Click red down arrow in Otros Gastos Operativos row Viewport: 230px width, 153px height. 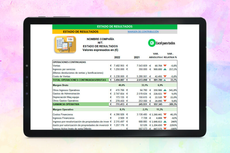point(165,101)
